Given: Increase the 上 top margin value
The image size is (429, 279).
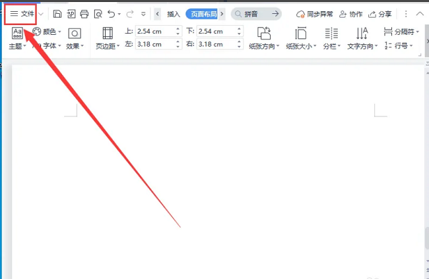Looking at the screenshot, I should click(178, 29).
